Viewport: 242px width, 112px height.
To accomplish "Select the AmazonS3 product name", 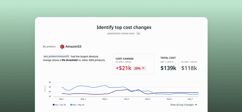I will (73, 46).
